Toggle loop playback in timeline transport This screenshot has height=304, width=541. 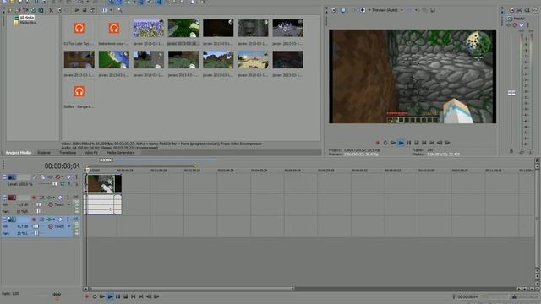94,296
